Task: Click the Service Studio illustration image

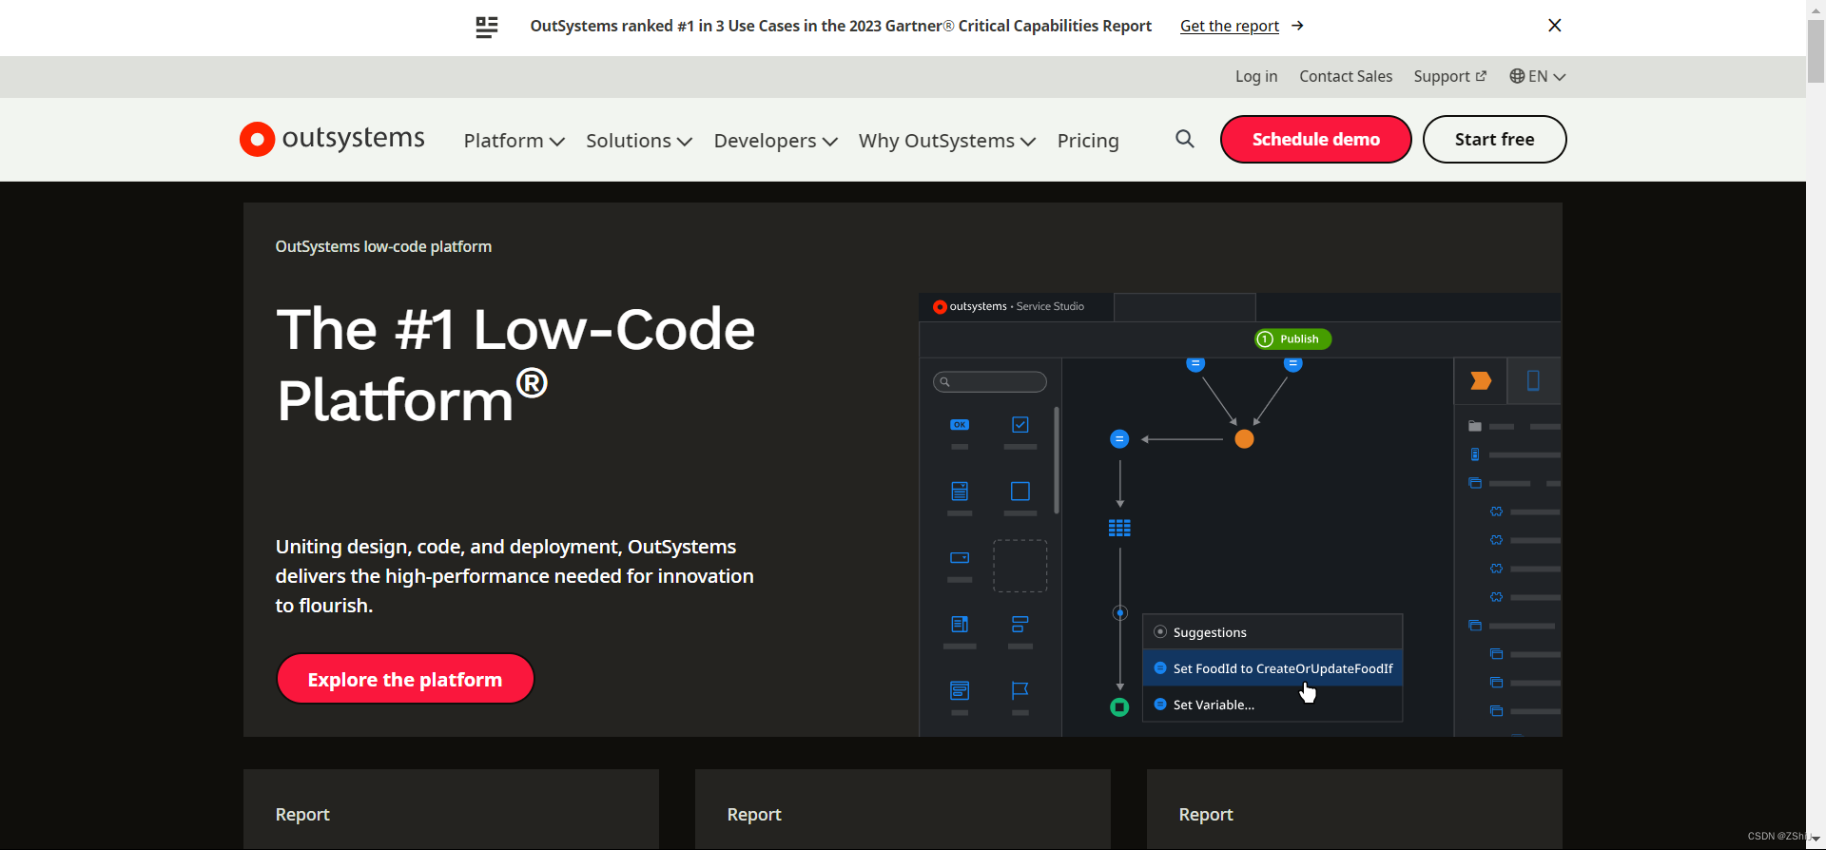Action: click(x=1240, y=514)
